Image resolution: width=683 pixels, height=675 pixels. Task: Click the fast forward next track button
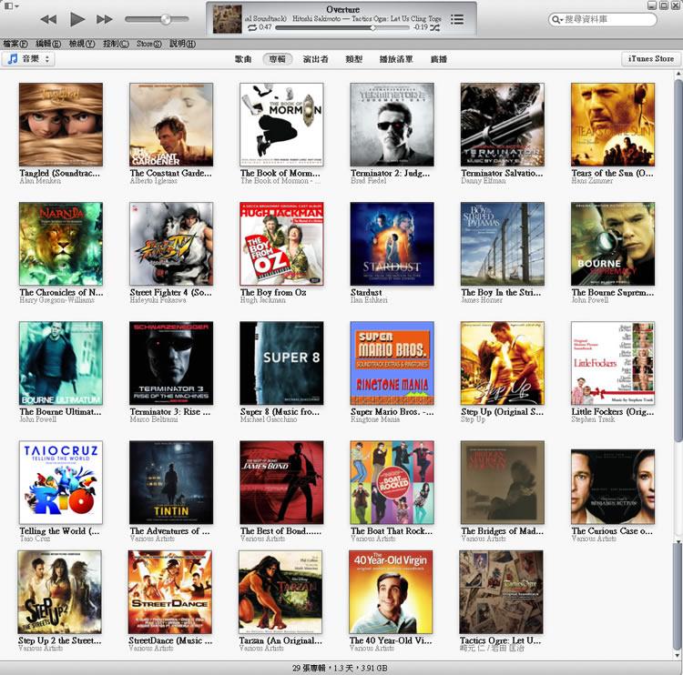click(x=105, y=19)
